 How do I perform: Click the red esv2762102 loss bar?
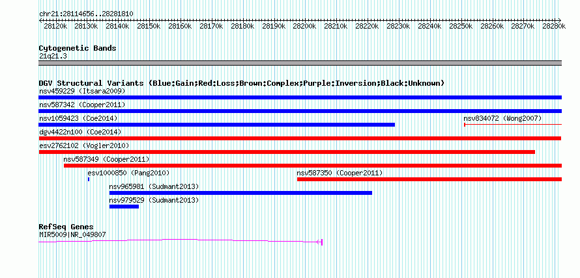click(287, 152)
